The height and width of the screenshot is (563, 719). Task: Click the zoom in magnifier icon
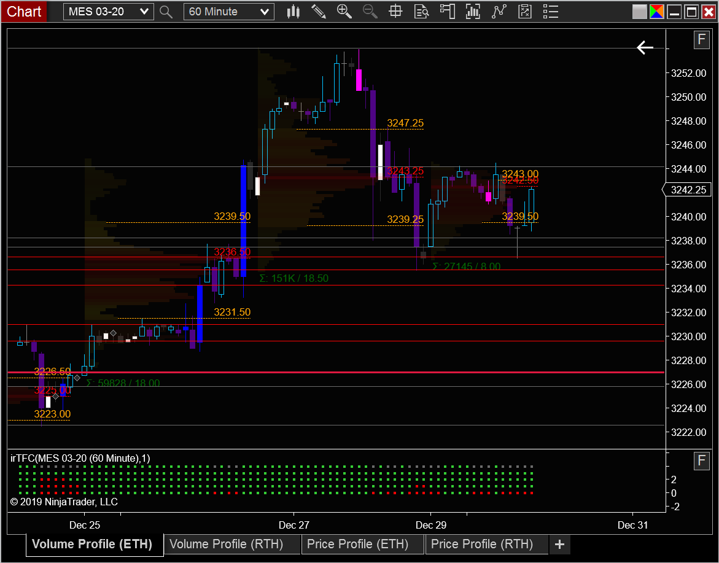(x=344, y=12)
